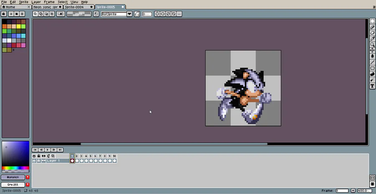Click the rounded corner radius icon
Viewport: 376px width, 194px height.
click(x=137, y=14)
